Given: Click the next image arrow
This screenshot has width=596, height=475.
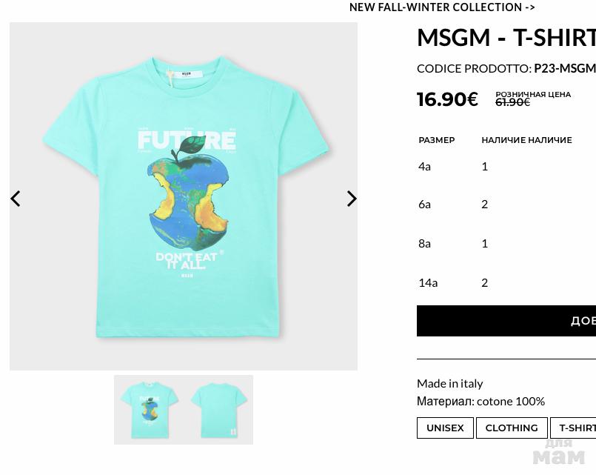Looking at the screenshot, I should click(352, 199).
